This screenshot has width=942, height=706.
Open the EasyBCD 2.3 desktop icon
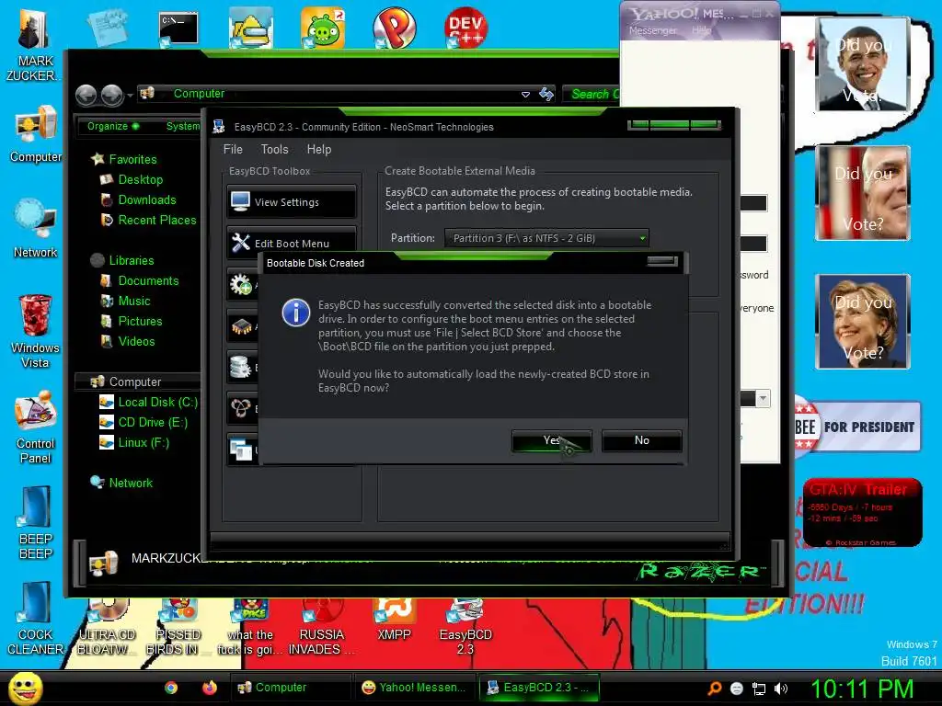[x=465, y=628]
